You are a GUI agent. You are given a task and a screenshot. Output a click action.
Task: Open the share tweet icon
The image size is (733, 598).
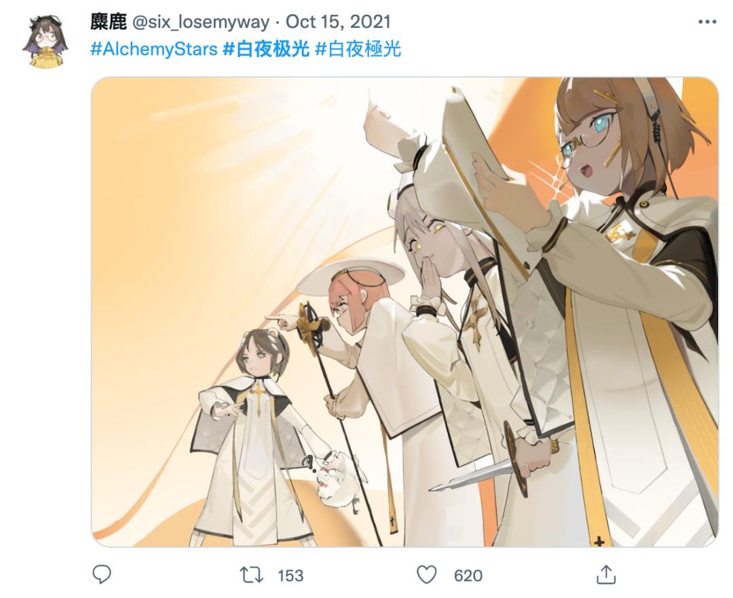pyautogui.click(x=606, y=574)
